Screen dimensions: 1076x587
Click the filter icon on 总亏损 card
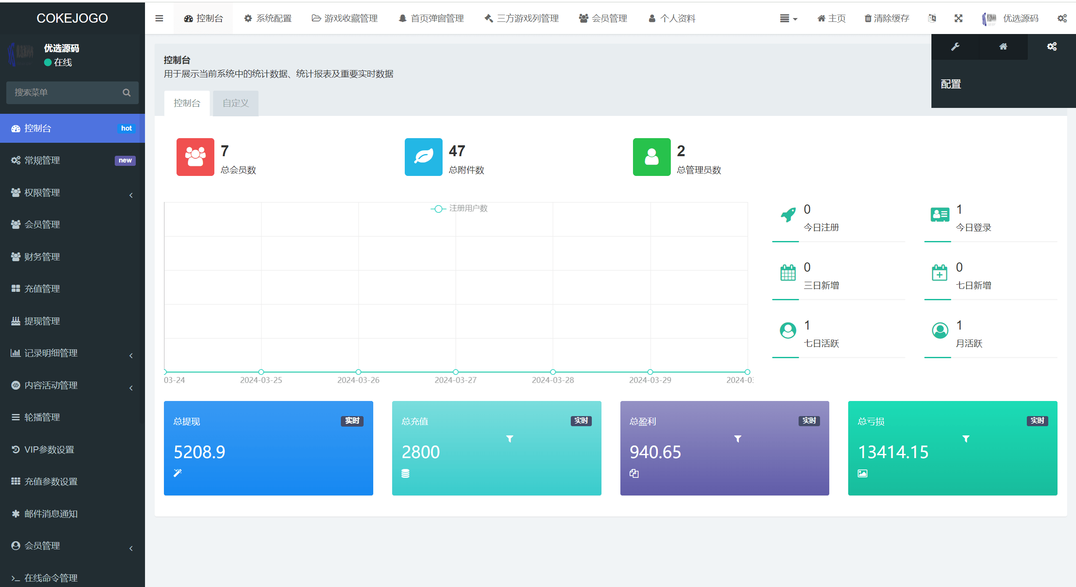pos(966,439)
